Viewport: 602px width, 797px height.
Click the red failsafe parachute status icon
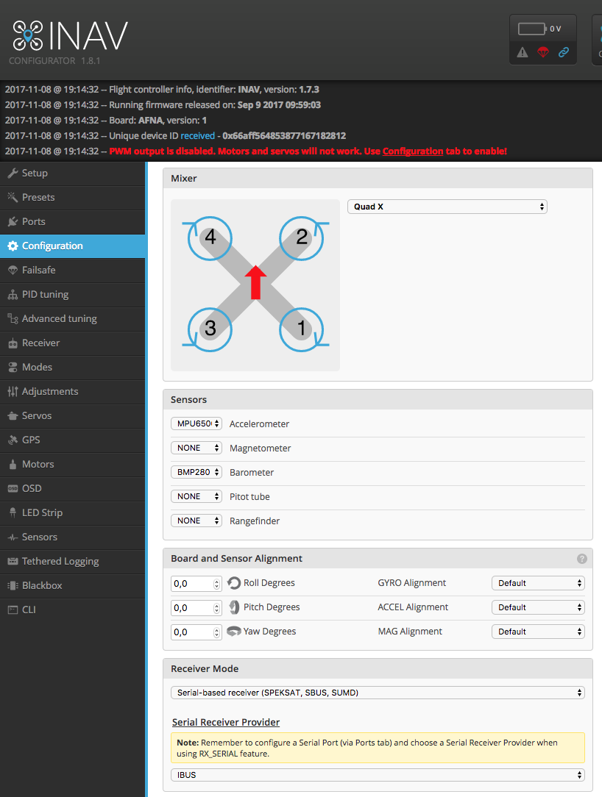click(x=543, y=52)
